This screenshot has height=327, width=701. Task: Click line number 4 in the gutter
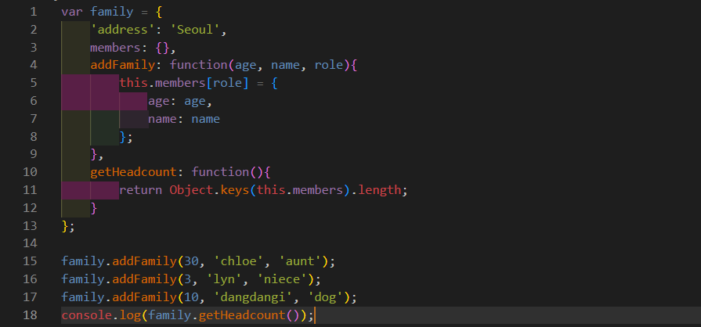[34, 65]
